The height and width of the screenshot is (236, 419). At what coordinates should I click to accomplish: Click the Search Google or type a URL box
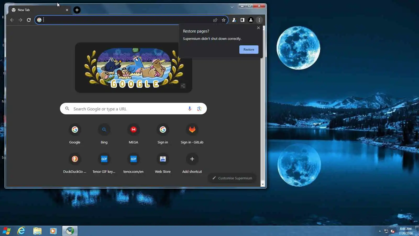[133, 109]
